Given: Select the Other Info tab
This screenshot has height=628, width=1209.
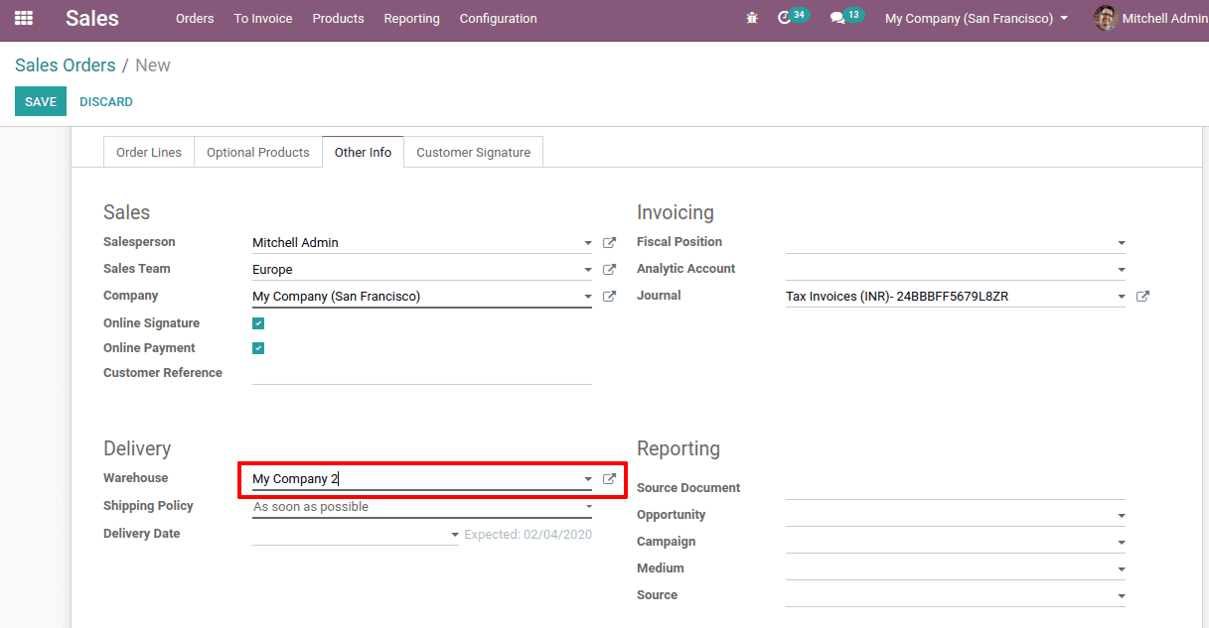Looking at the screenshot, I should 363,152.
